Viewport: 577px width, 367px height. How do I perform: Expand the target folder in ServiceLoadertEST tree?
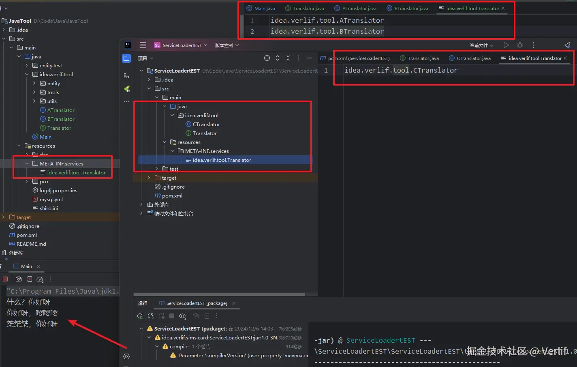tap(149, 178)
